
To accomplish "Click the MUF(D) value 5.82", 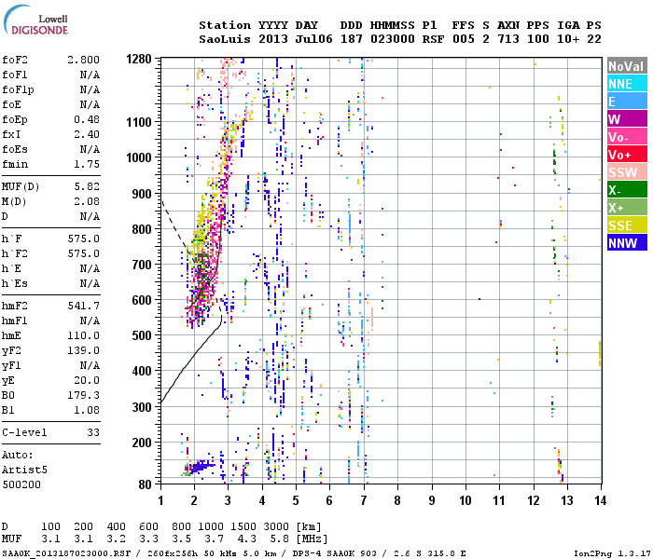I will click(87, 186).
